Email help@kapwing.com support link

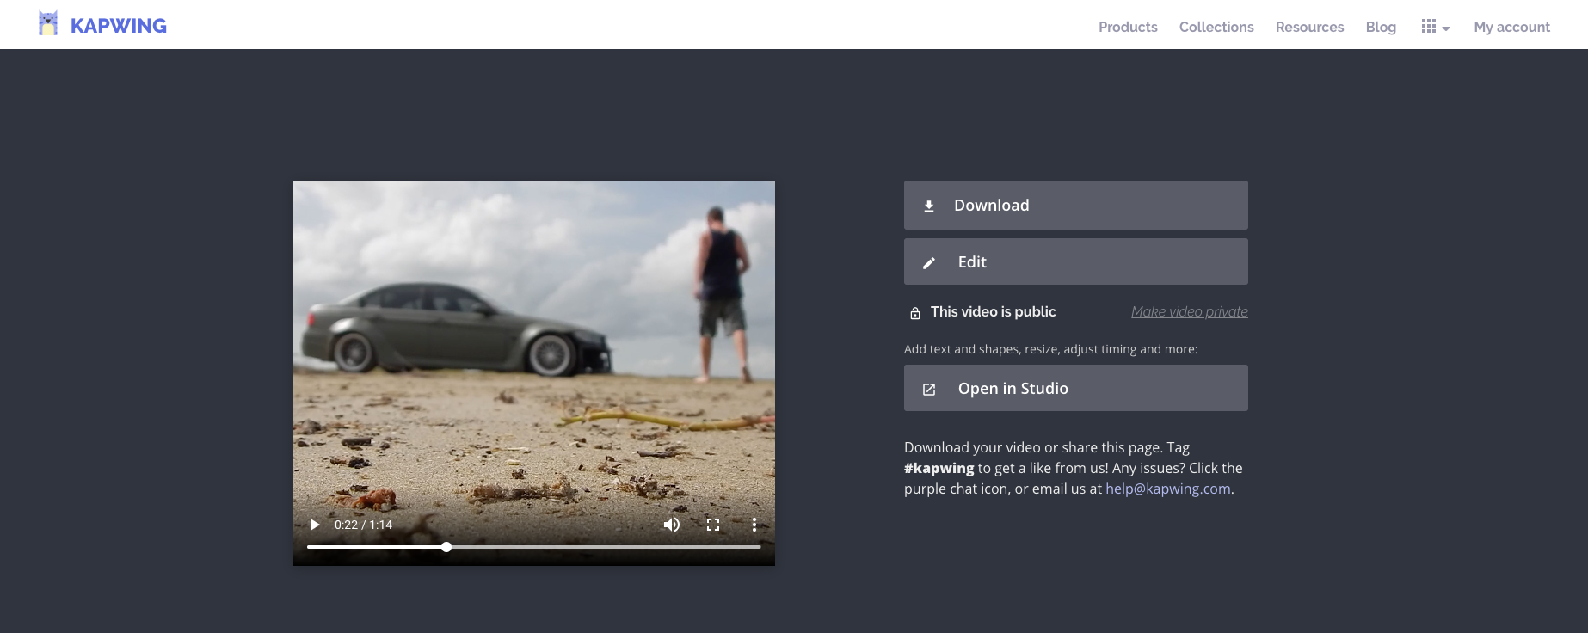[x=1167, y=489]
